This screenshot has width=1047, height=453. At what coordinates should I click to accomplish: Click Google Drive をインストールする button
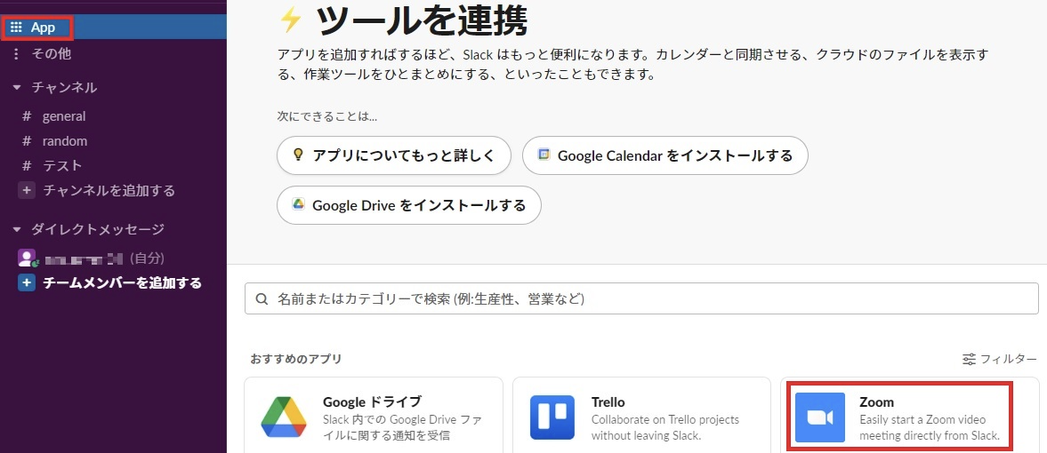click(409, 205)
